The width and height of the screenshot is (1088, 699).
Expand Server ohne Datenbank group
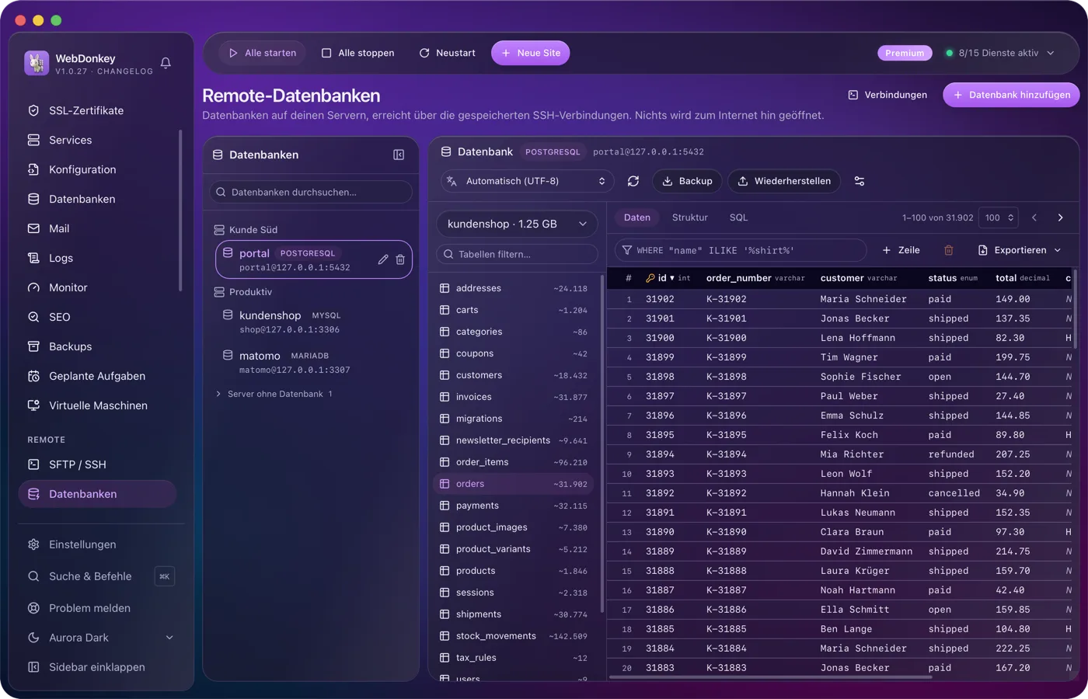point(274,394)
